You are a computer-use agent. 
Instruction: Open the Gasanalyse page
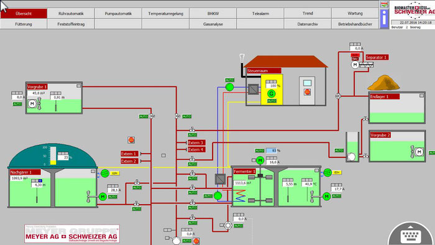[213, 24]
